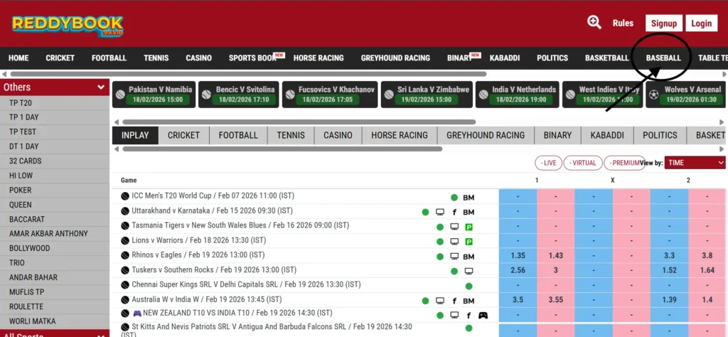Click the gamepad icon for New Zealand T10 match
The width and height of the screenshot is (728, 337).
[483, 315]
